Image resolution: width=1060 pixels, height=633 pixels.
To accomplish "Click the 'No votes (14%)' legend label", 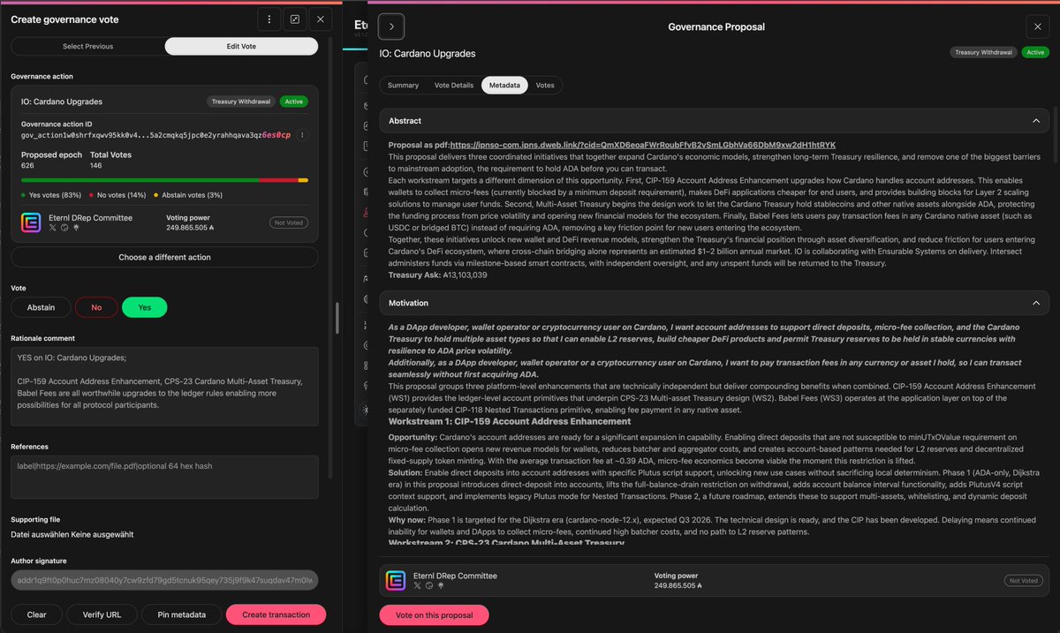I will point(120,194).
